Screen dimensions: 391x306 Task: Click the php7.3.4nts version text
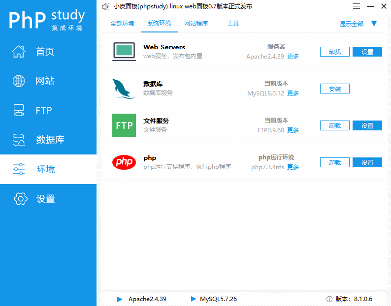pyautogui.click(x=267, y=167)
